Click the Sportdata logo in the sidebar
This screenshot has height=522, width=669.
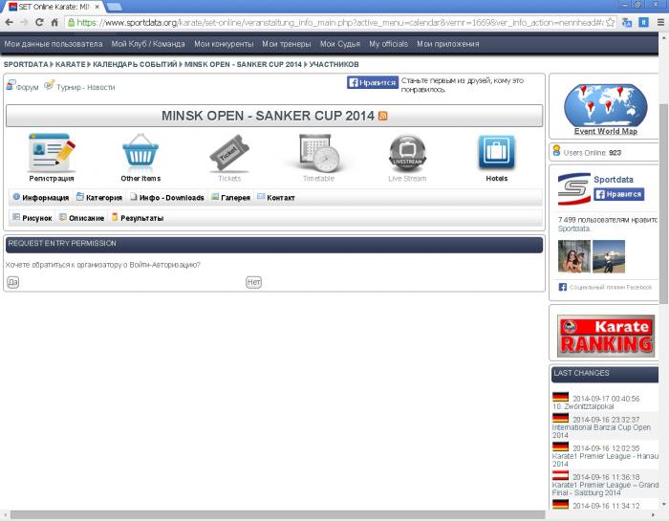coord(574,188)
